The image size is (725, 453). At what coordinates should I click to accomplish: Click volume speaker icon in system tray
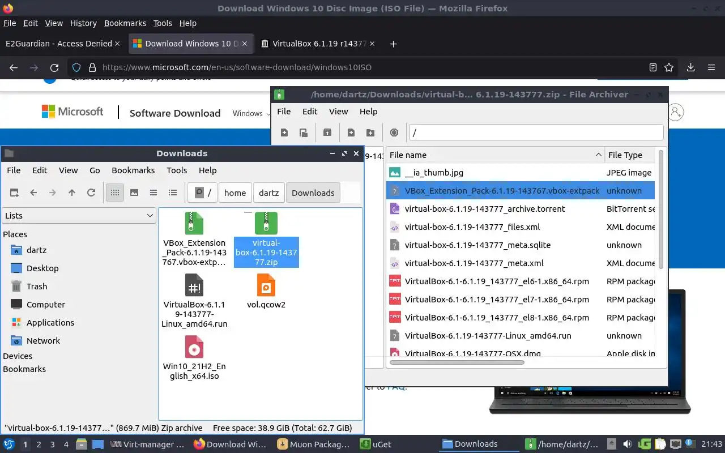pyautogui.click(x=627, y=445)
